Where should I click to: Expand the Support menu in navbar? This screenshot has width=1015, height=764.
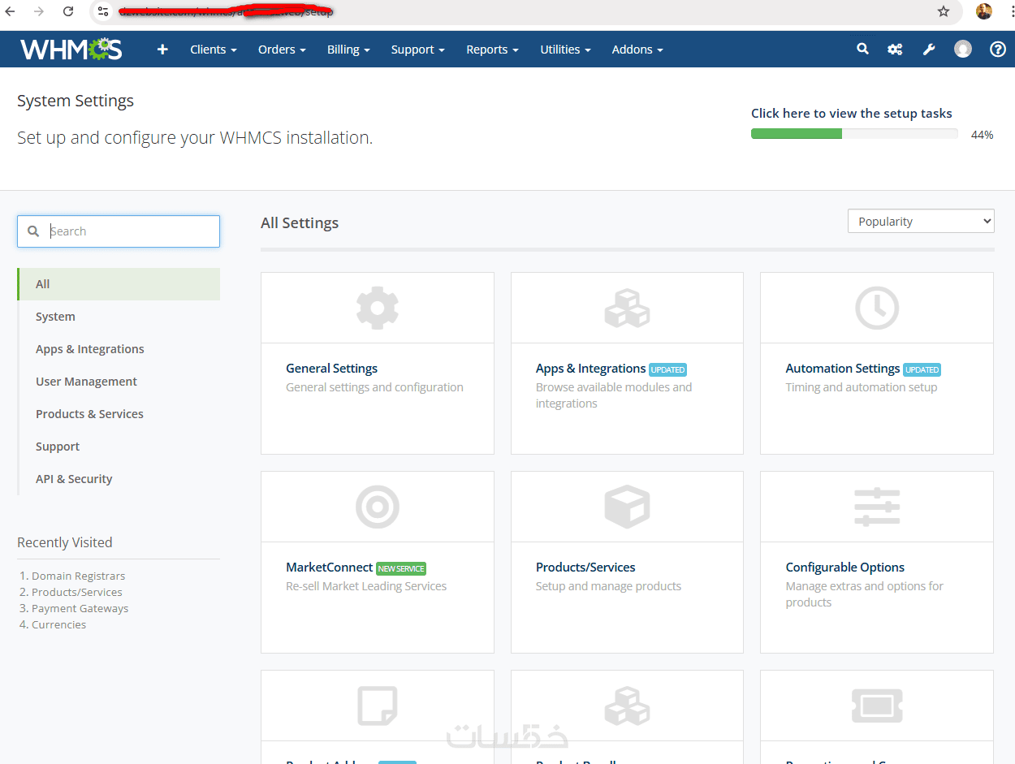[x=417, y=50]
